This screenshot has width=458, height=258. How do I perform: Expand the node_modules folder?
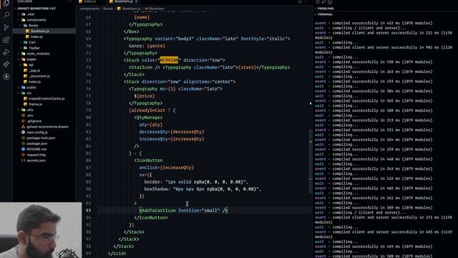[x=38, y=54]
